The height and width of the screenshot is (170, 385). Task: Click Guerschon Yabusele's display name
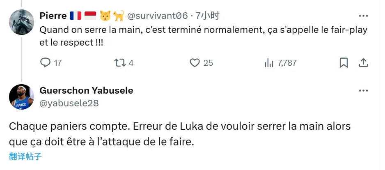coord(86,91)
